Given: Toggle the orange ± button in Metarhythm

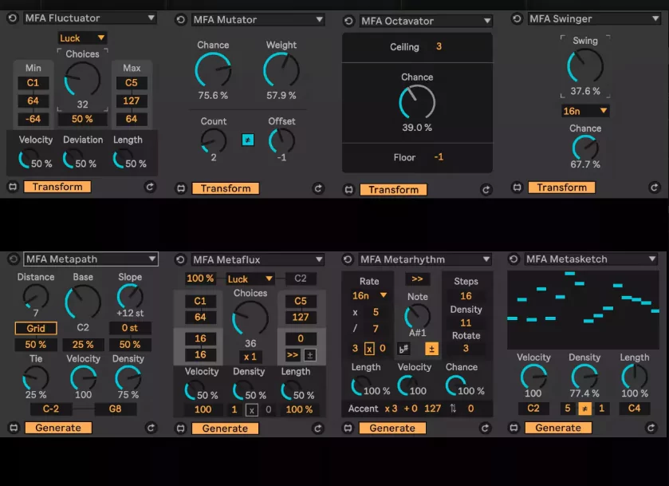Looking at the screenshot, I should tap(431, 349).
